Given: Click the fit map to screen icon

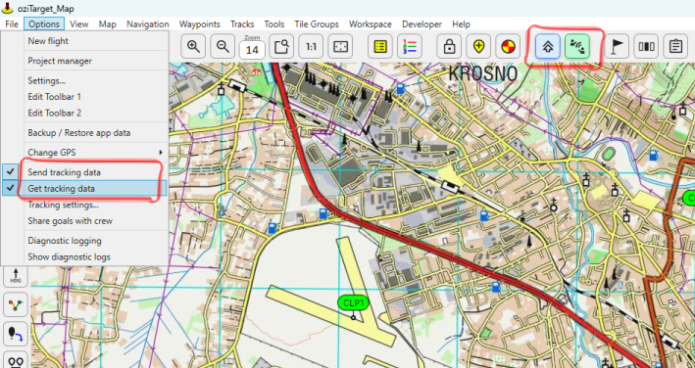Looking at the screenshot, I should (340, 46).
